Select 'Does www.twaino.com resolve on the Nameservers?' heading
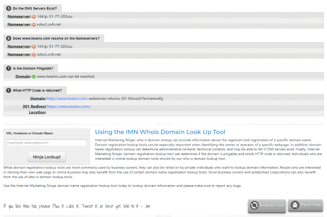This screenshot has height=217, width=327. (56, 38)
